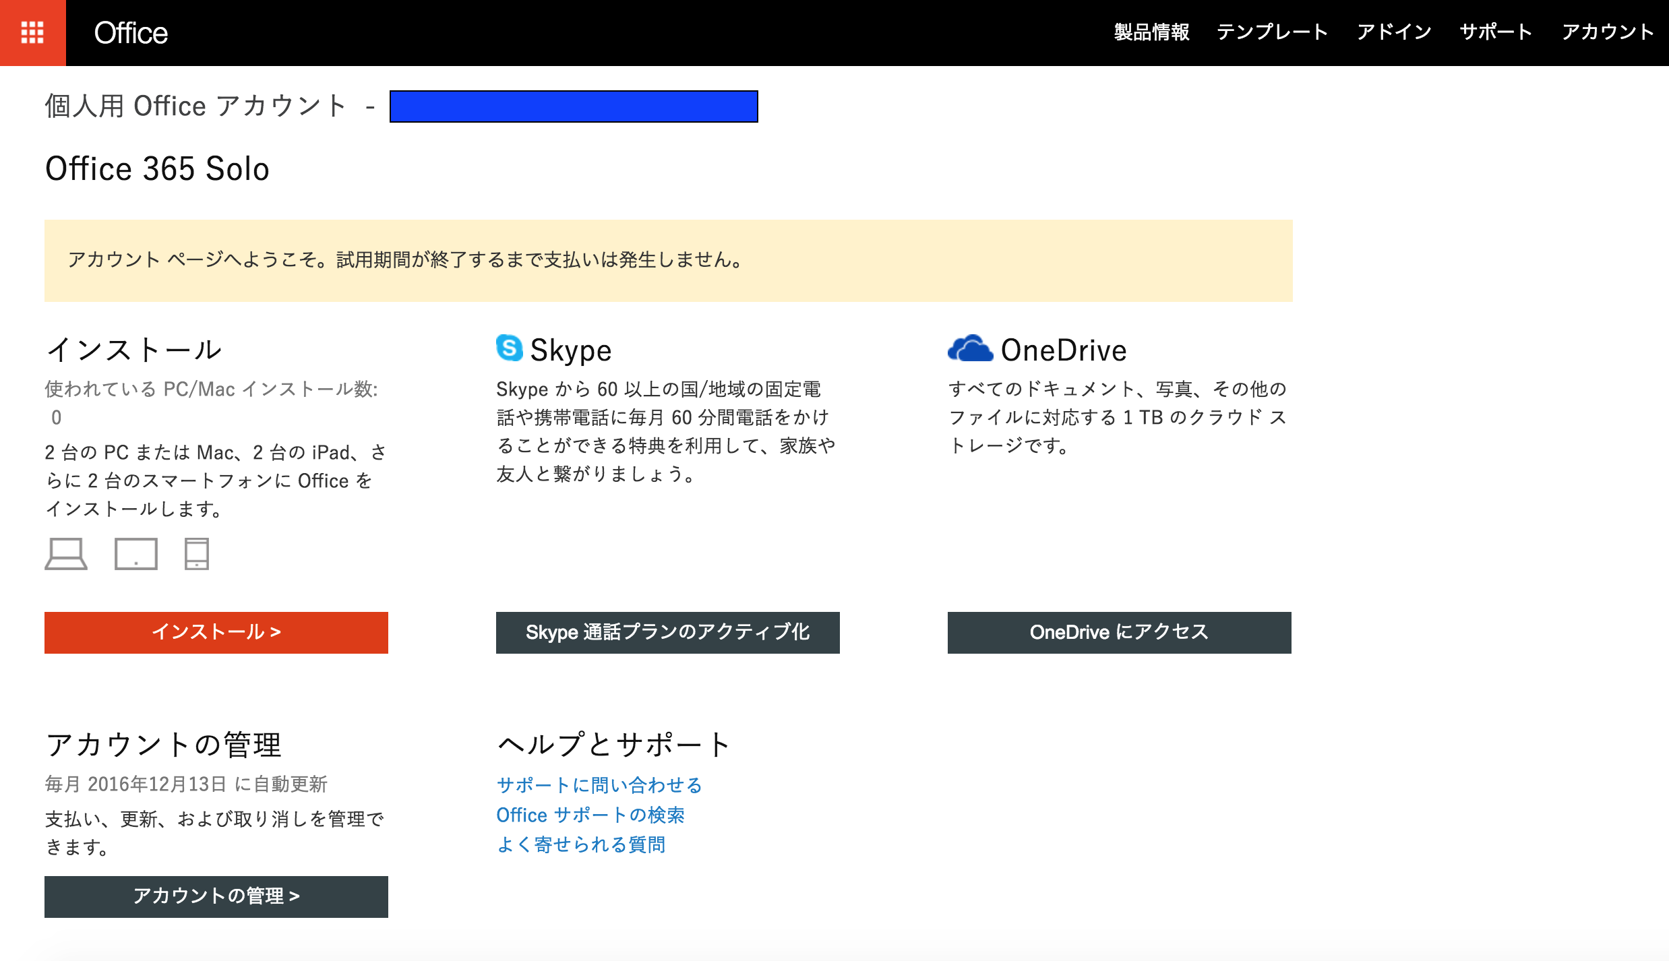Click the Skype 60 分間 description text
This screenshot has height=961, width=1669.
(x=666, y=431)
